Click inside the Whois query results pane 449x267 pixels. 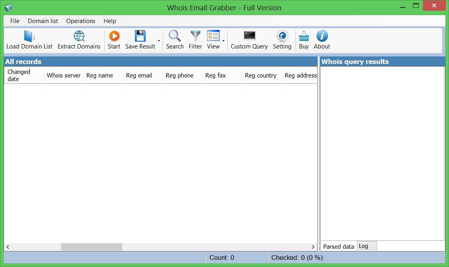pos(382,153)
